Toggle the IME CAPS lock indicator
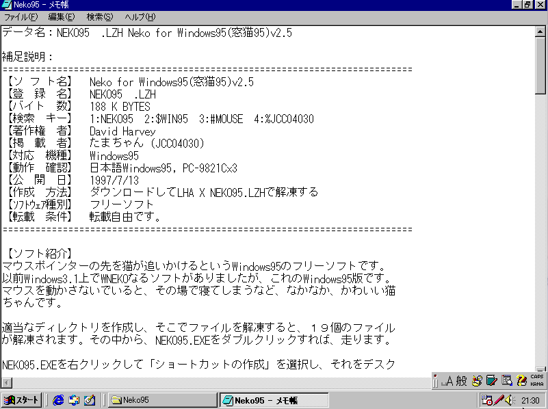The height and width of the screenshot is (409, 548). click(537, 377)
